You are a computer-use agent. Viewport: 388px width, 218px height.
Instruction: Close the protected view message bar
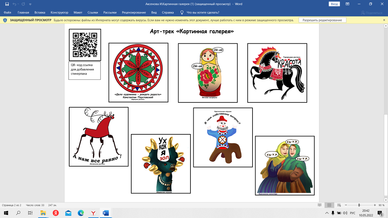coord(384,20)
